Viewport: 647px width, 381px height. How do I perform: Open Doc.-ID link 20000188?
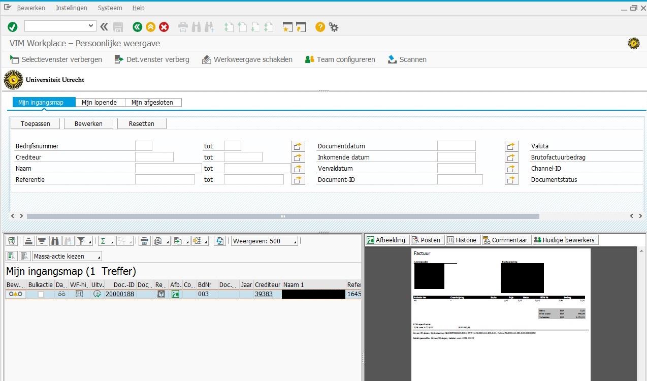(120, 294)
